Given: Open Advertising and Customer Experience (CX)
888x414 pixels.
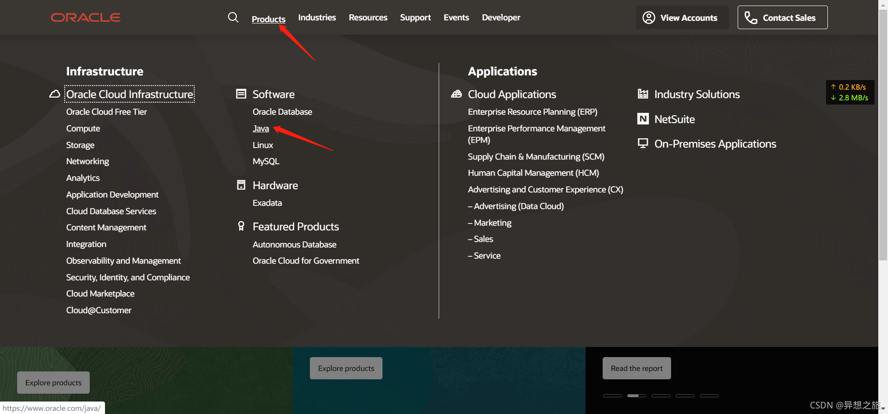Looking at the screenshot, I should [545, 190].
